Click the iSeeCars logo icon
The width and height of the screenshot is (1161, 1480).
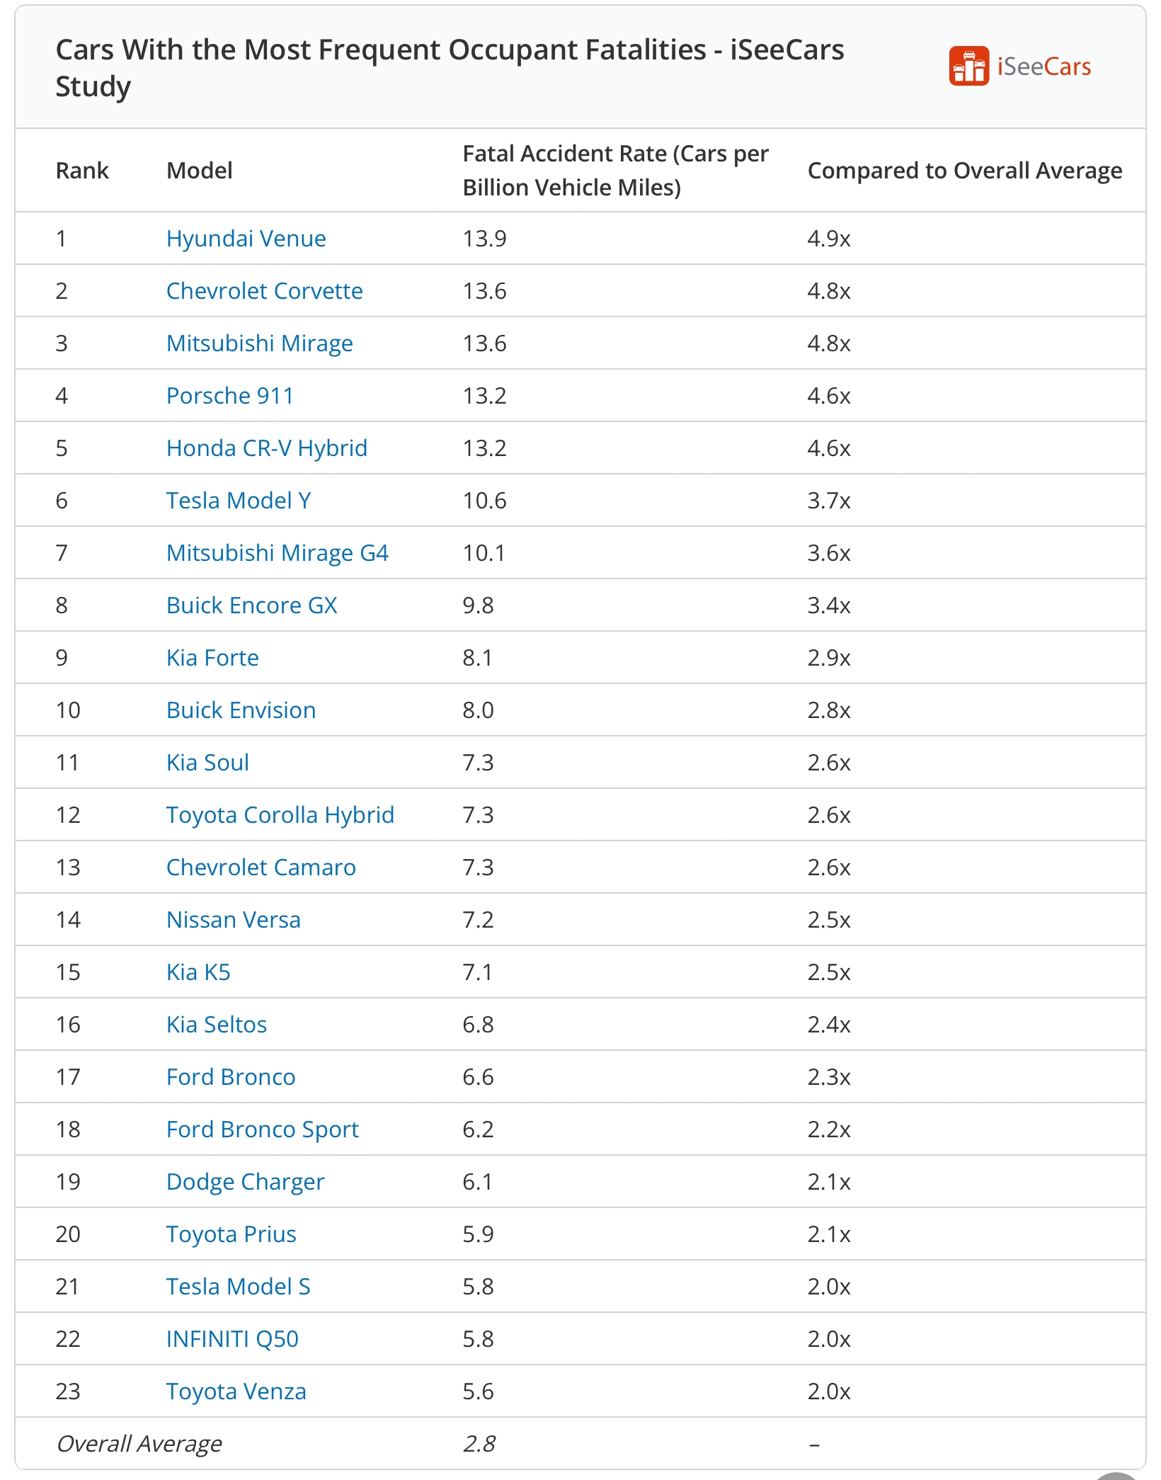968,66
